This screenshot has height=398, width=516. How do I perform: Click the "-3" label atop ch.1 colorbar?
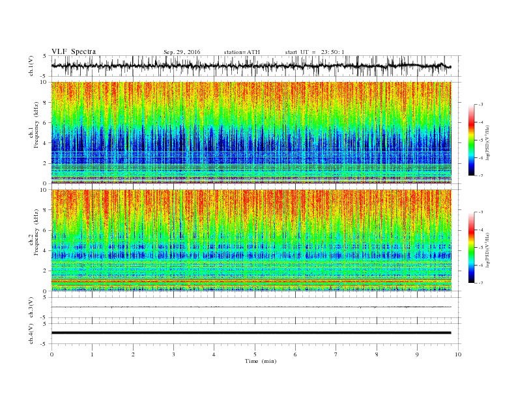[x=480, y=105]
